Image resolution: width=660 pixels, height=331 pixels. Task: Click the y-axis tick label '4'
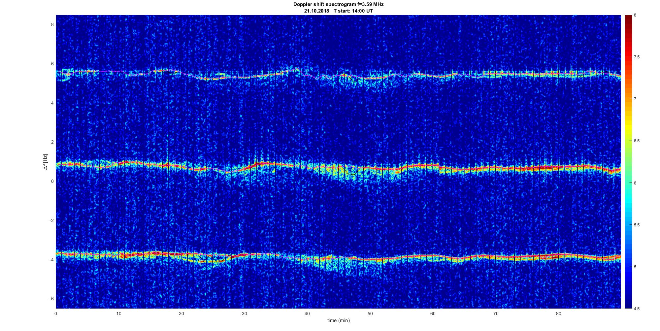click(x=52, y=103)
